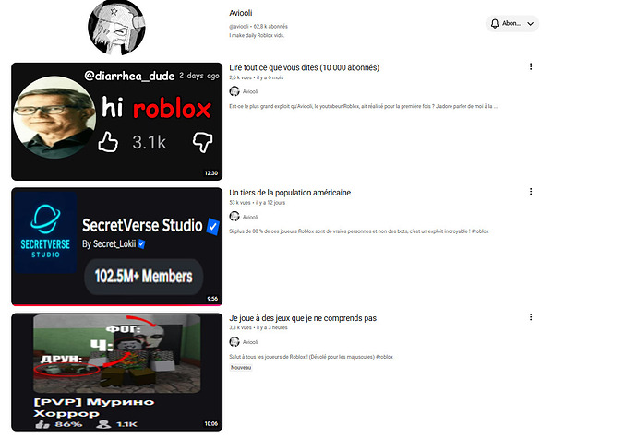Click the 'Nouveau' badge

click(241, 368)
